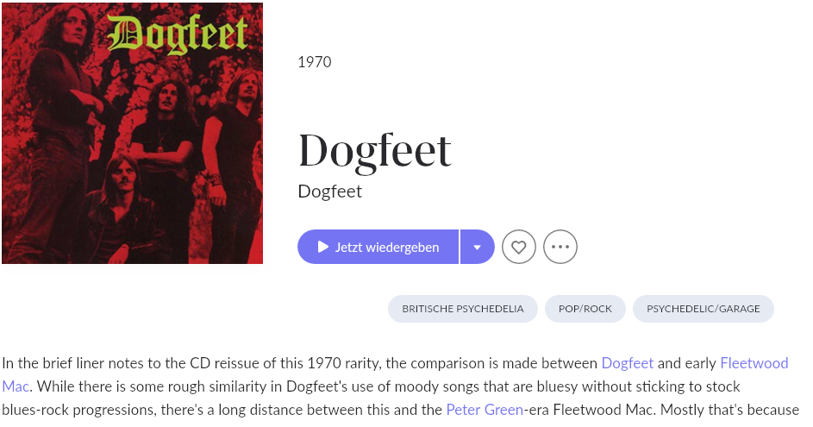
Task: Start playback with Jetzt wiedergeben button
Action: (378, 247)
